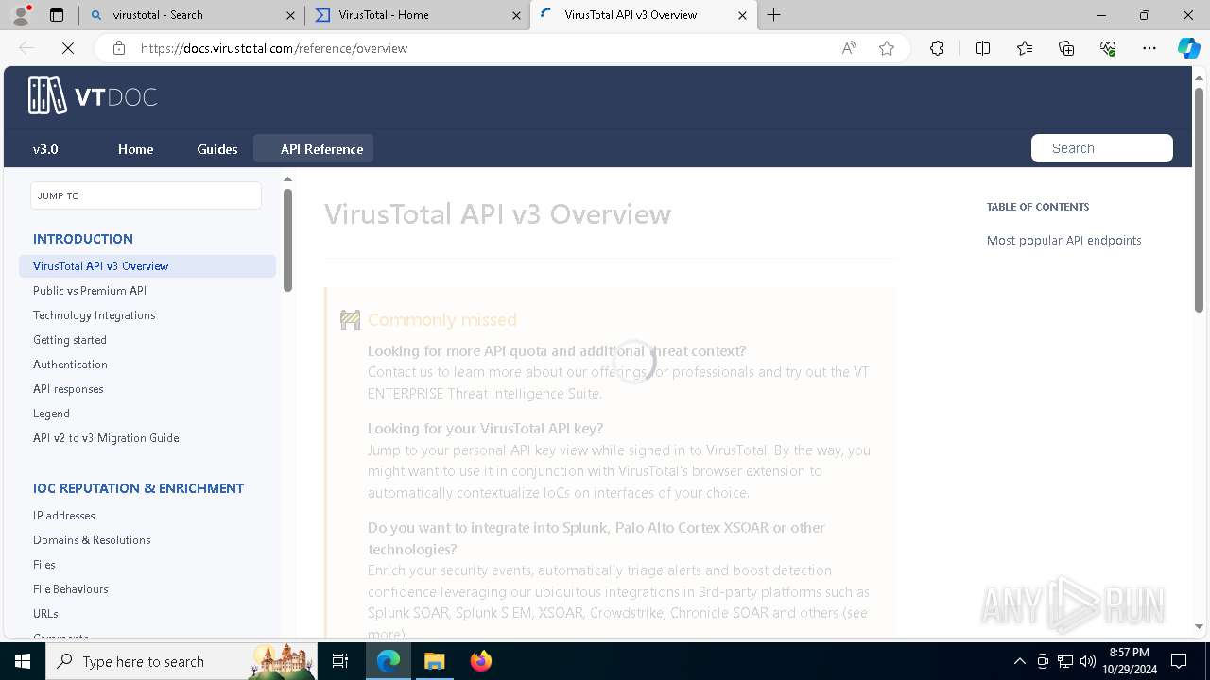This screenshot has height=680, width=1210.
Task: Click the main page scrollbar thumb
Action: tap(1199, 199)
